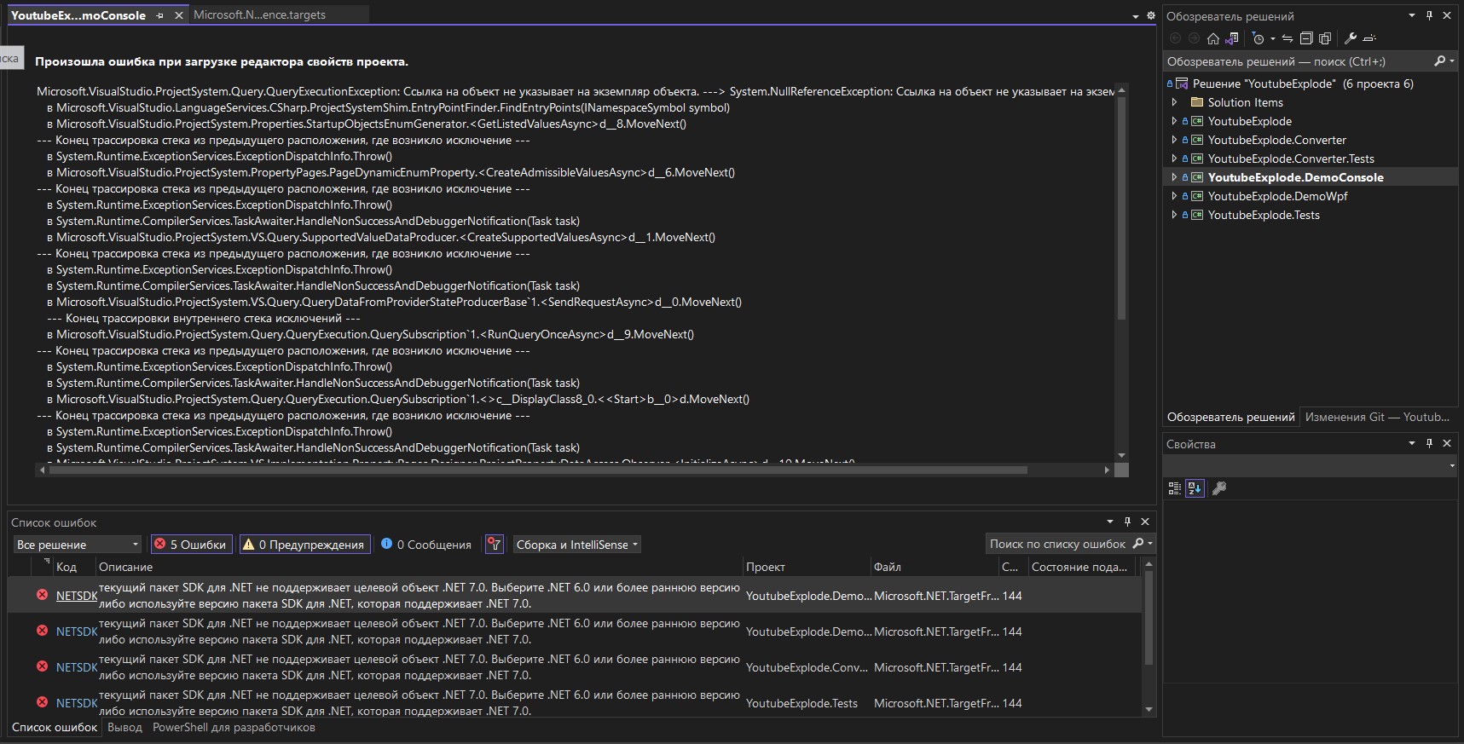Toggle the 0 Предупреждения warnings filter
Image resolution: width=1464 pixels, height=744 pixels.
(x=304, y=545)
